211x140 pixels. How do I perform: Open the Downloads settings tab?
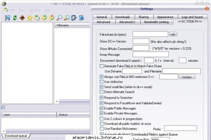click(123, 17)
